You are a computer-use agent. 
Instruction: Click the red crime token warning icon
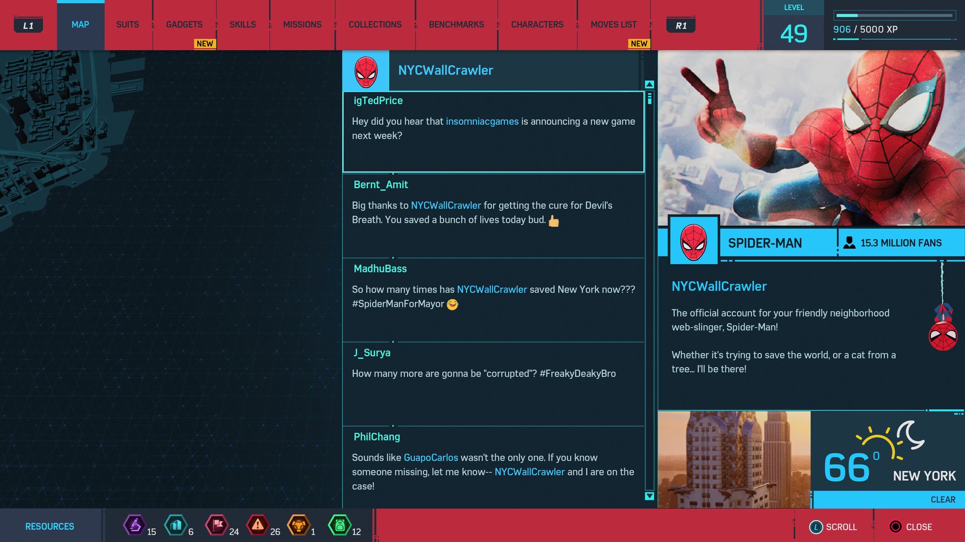tap(258, 525)
